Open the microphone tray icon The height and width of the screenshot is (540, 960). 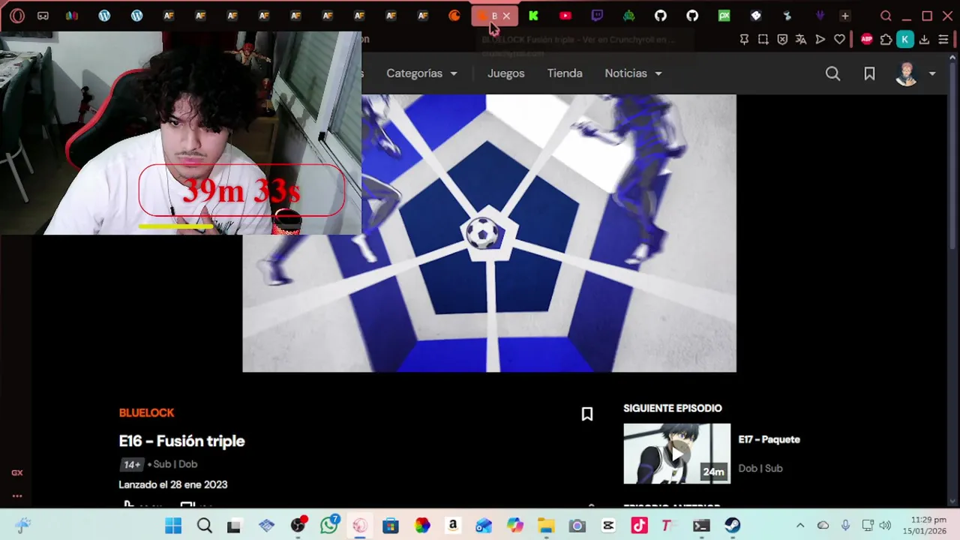845,526
